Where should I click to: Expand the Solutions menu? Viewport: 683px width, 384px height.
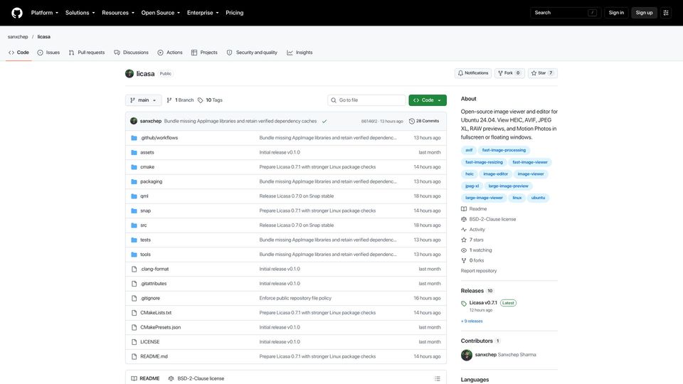pos(80,13)
